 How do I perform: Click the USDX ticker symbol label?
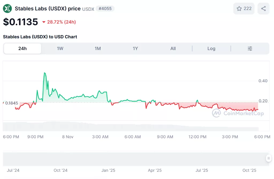(x=88, y=9)
